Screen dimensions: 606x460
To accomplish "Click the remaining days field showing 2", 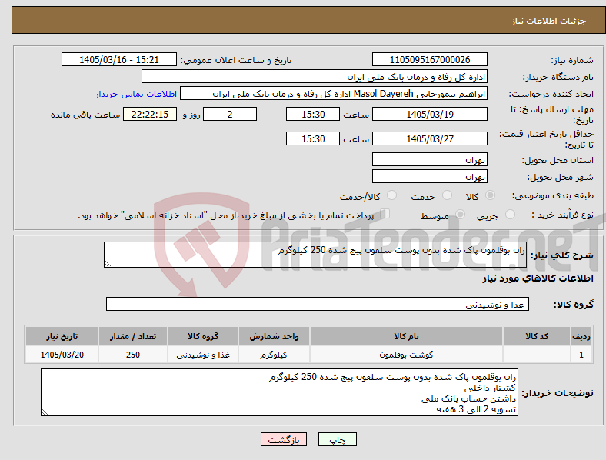I will pos(230,114).
